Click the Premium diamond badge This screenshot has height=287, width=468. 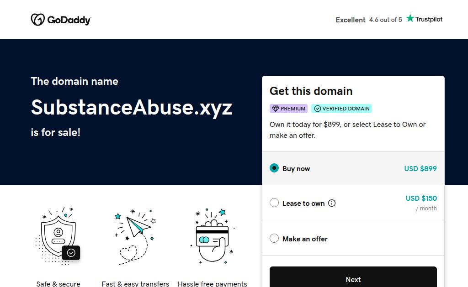pos(288,109)
